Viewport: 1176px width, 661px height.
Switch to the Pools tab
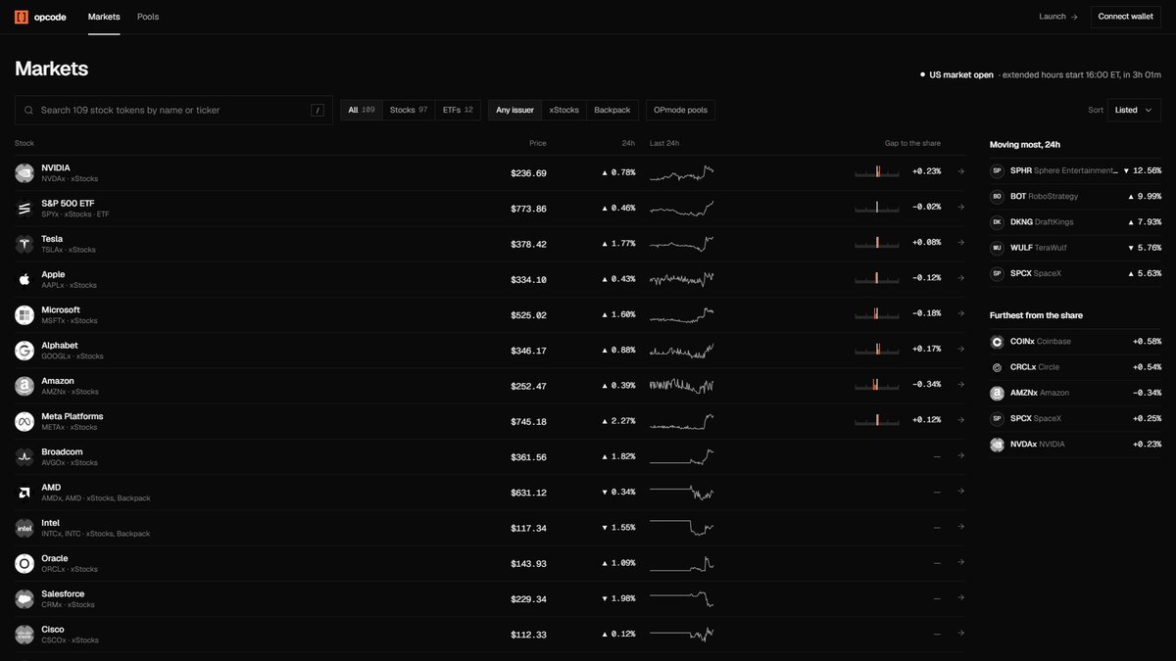tap(148, 17)
